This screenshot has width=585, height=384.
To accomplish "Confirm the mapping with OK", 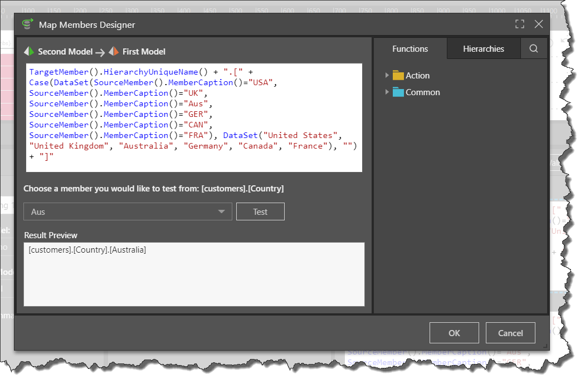I will click(454, 333).
